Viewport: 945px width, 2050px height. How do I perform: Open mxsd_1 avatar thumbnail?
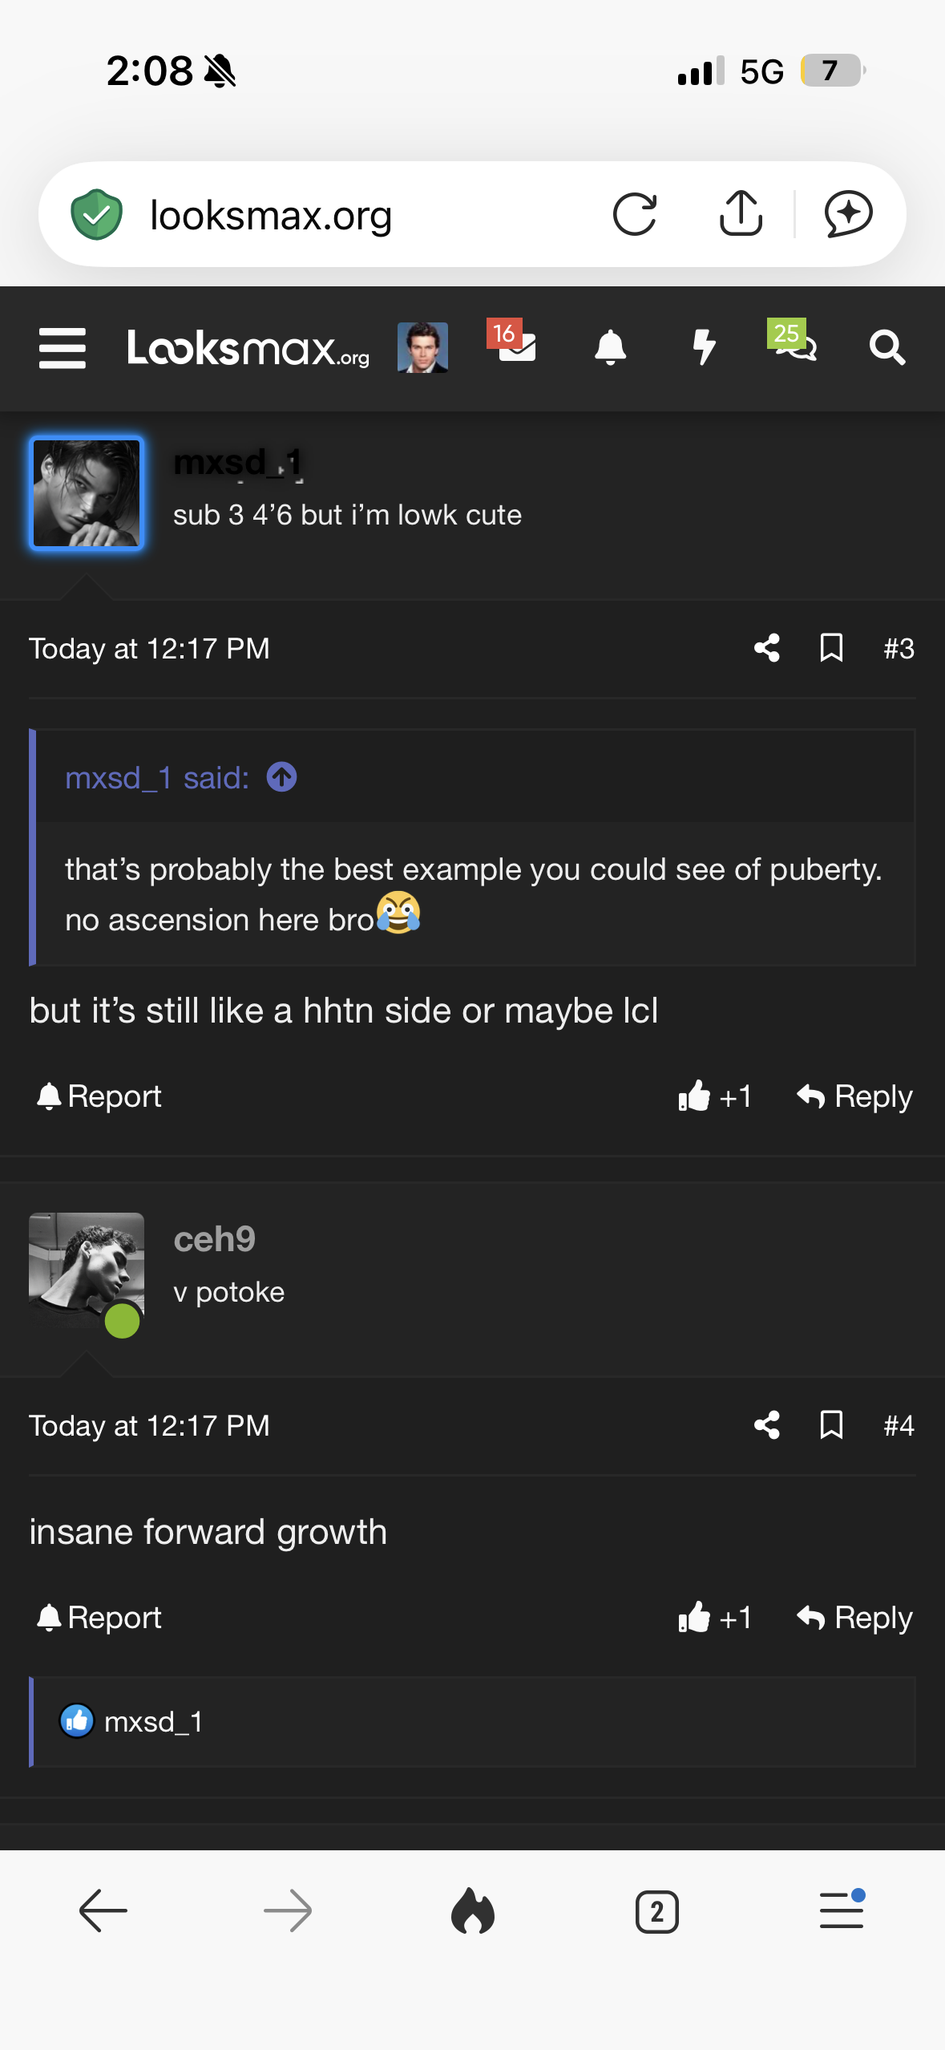point(87,493)
